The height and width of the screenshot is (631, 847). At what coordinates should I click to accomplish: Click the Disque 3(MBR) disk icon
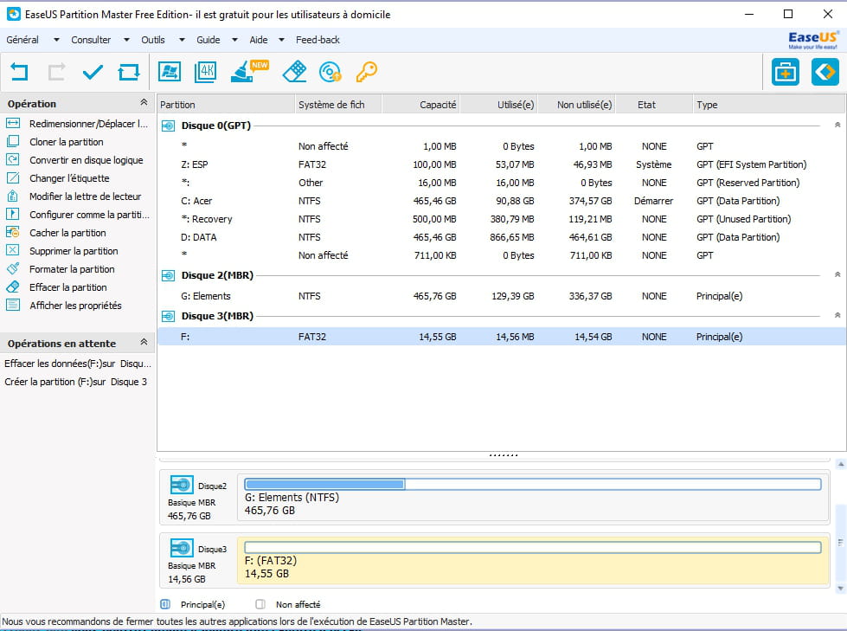click(169, 316)
